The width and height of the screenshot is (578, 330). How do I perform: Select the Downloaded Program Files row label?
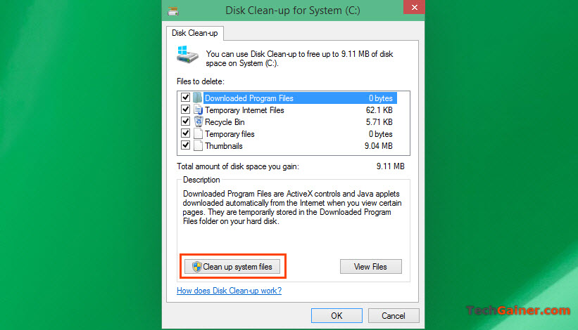pos(249,98)
